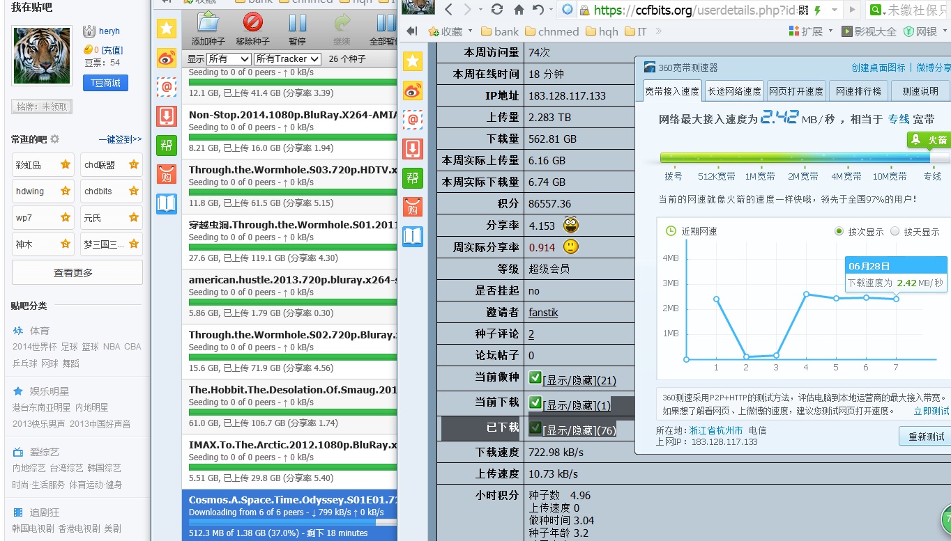
Task: Reload the ccfbits userdetails page
Action: coord(496,10)
